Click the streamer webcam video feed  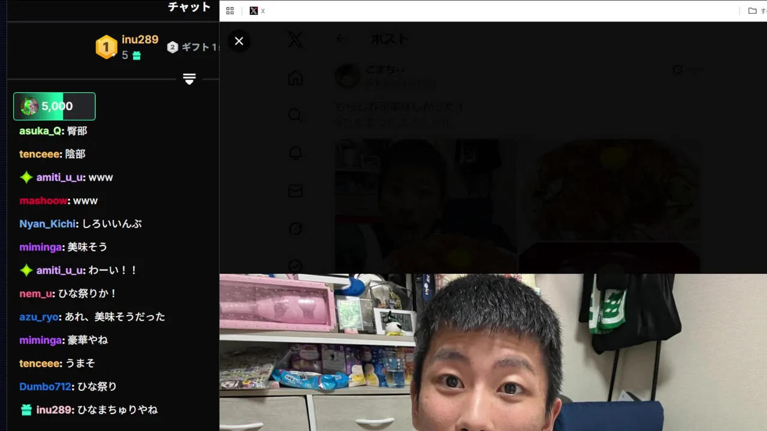(493, 353)
